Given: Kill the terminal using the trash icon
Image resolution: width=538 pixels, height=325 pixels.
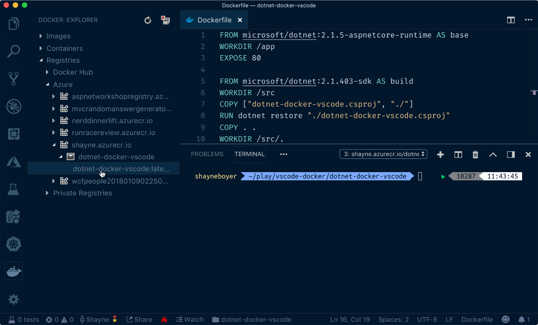Looking at the screenshot, I should tap(475, 154).
